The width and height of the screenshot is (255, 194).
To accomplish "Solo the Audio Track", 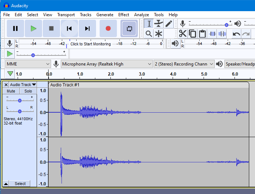I will click(28, 91).
